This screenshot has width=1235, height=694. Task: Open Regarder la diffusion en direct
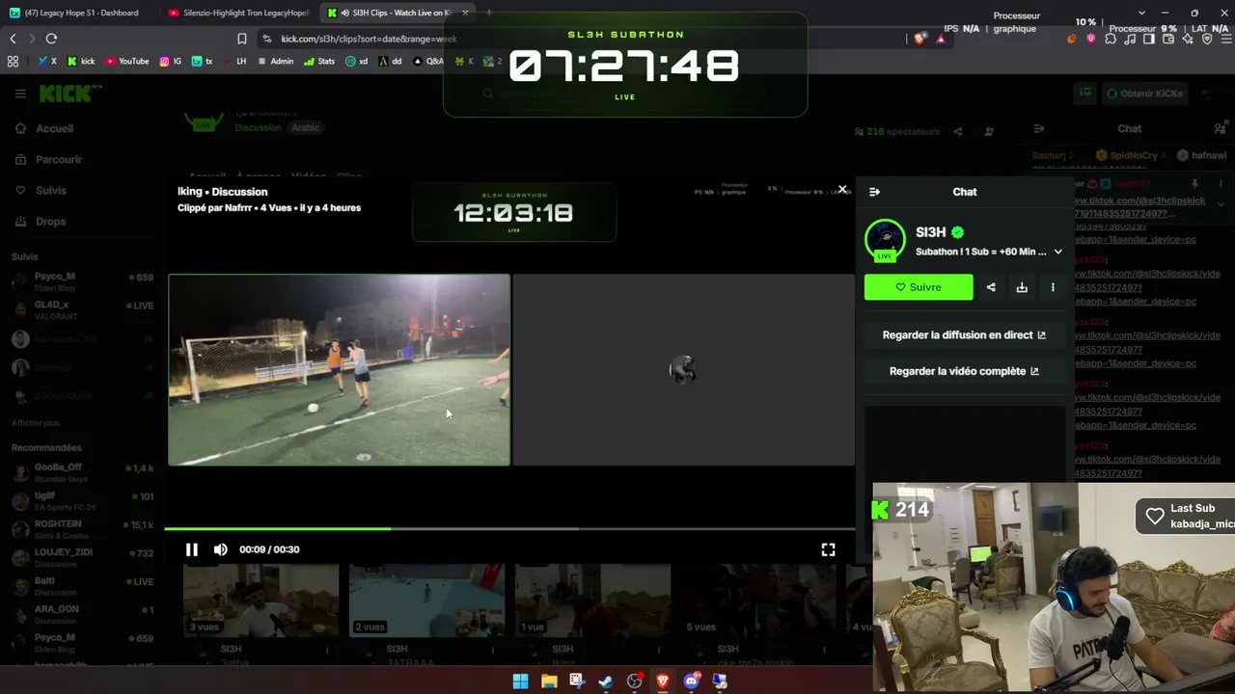pos(964,335)
